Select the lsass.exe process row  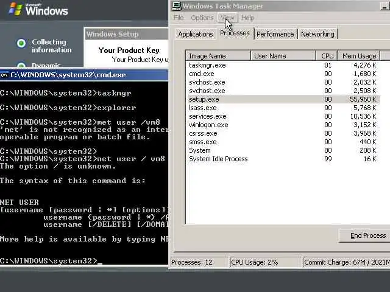(283, 108)
